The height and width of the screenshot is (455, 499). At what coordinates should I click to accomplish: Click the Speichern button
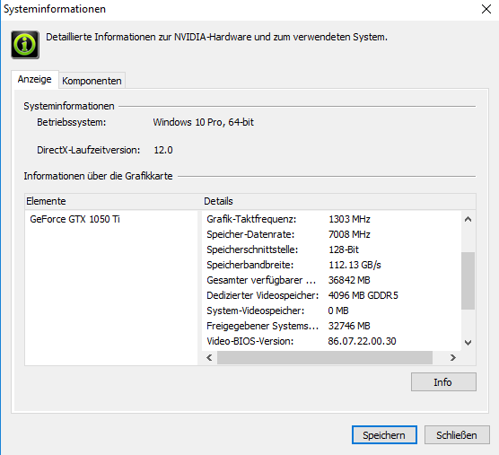pos(384,435)
